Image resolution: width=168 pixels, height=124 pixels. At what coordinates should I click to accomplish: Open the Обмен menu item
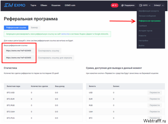coord(44,5)
